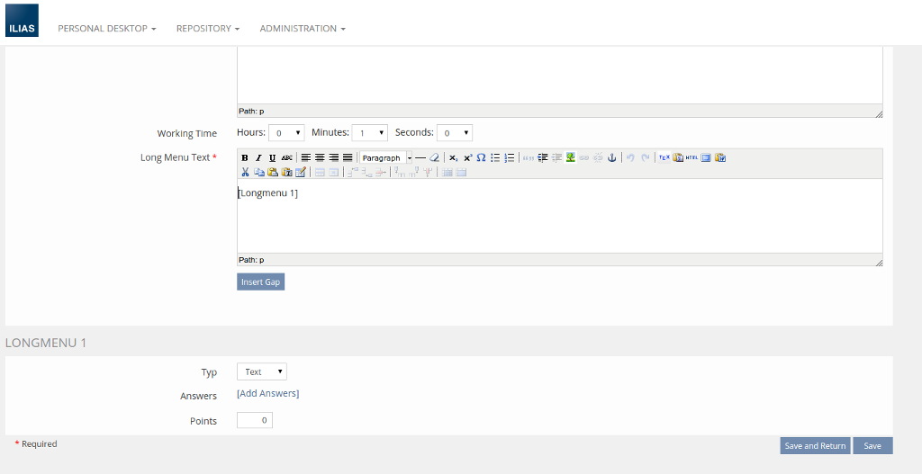Click into the Points input field
Image resolution: width=922 pixels, height=474 pixels.
pyautogui.click(x=254, y=420)
